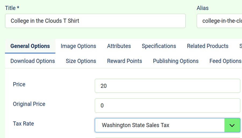
Task: Open the Related Products tab
Action: tap(208, 46)
